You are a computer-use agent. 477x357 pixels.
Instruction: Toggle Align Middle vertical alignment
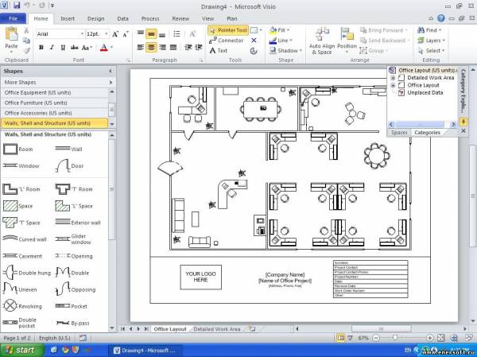pyautogui.click(x=151, y=33)
